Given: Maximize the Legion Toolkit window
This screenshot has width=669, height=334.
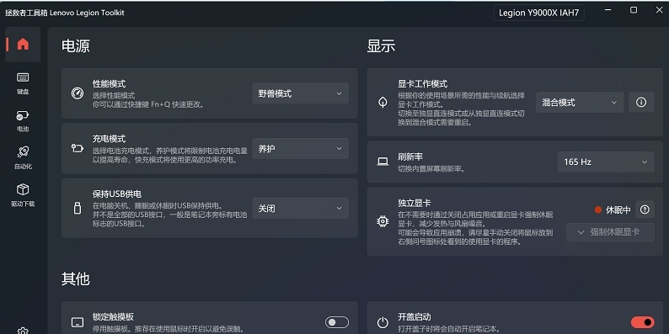Looking at the screenshot, I should coord(634,10).
